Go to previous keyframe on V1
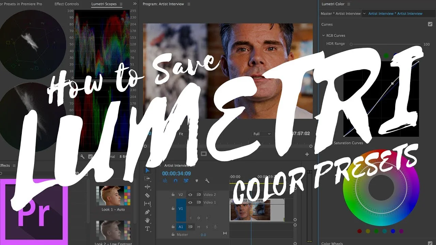The image size is (436, 245). 190,218
